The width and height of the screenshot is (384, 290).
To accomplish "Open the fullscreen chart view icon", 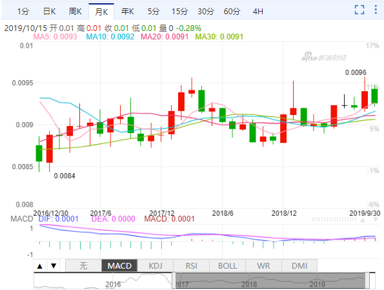I will 359,10.
